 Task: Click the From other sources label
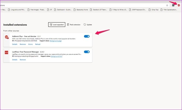click(x=11, y=31)
